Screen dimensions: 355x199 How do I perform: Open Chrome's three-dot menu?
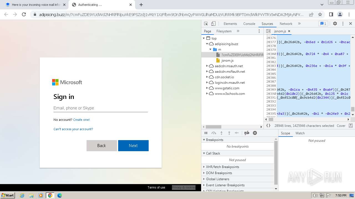(x=349, y=14)
